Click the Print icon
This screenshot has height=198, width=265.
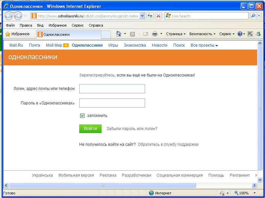(155, 34)
